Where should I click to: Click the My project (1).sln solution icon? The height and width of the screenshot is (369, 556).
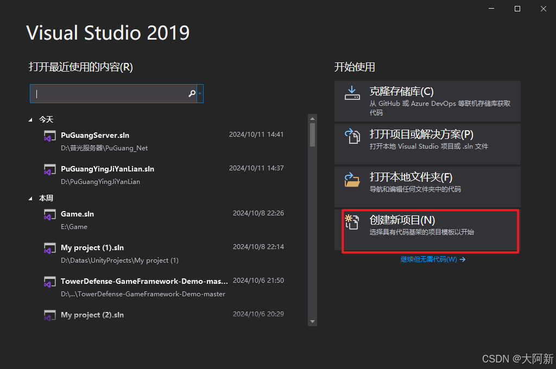point(49,249)
